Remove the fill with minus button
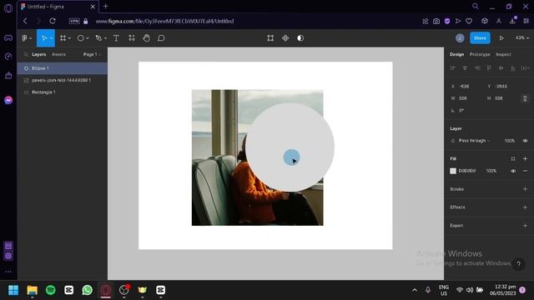This screenshot has height=300, width=534. click(525, 171)
